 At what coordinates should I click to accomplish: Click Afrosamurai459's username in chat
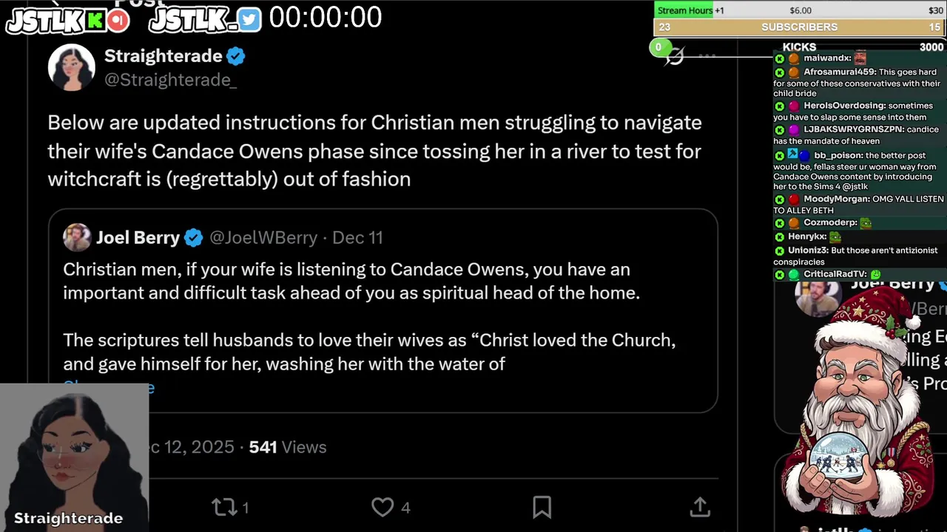pos(839,72)
